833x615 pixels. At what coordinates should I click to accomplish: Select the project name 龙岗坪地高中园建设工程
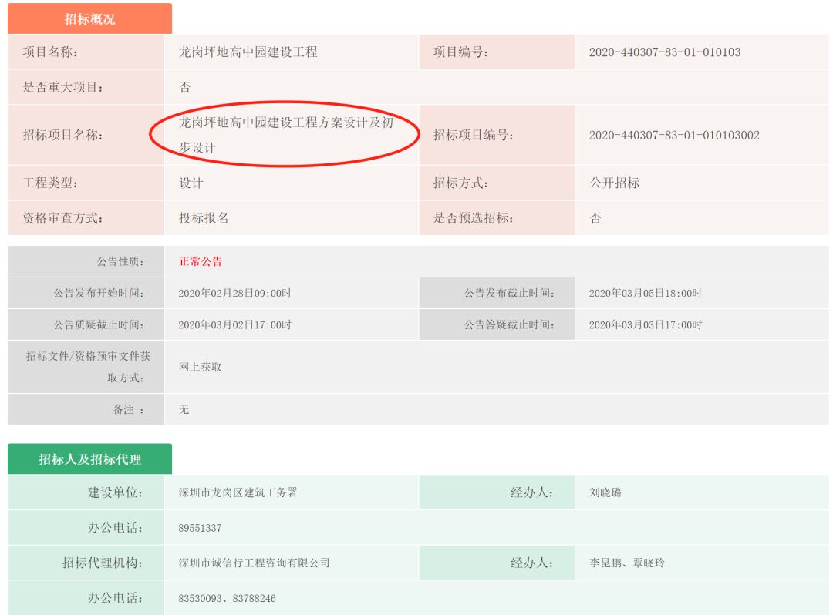click(250, 52)
